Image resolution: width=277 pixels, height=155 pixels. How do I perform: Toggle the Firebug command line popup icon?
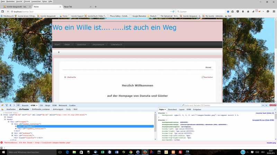(18, 105)
